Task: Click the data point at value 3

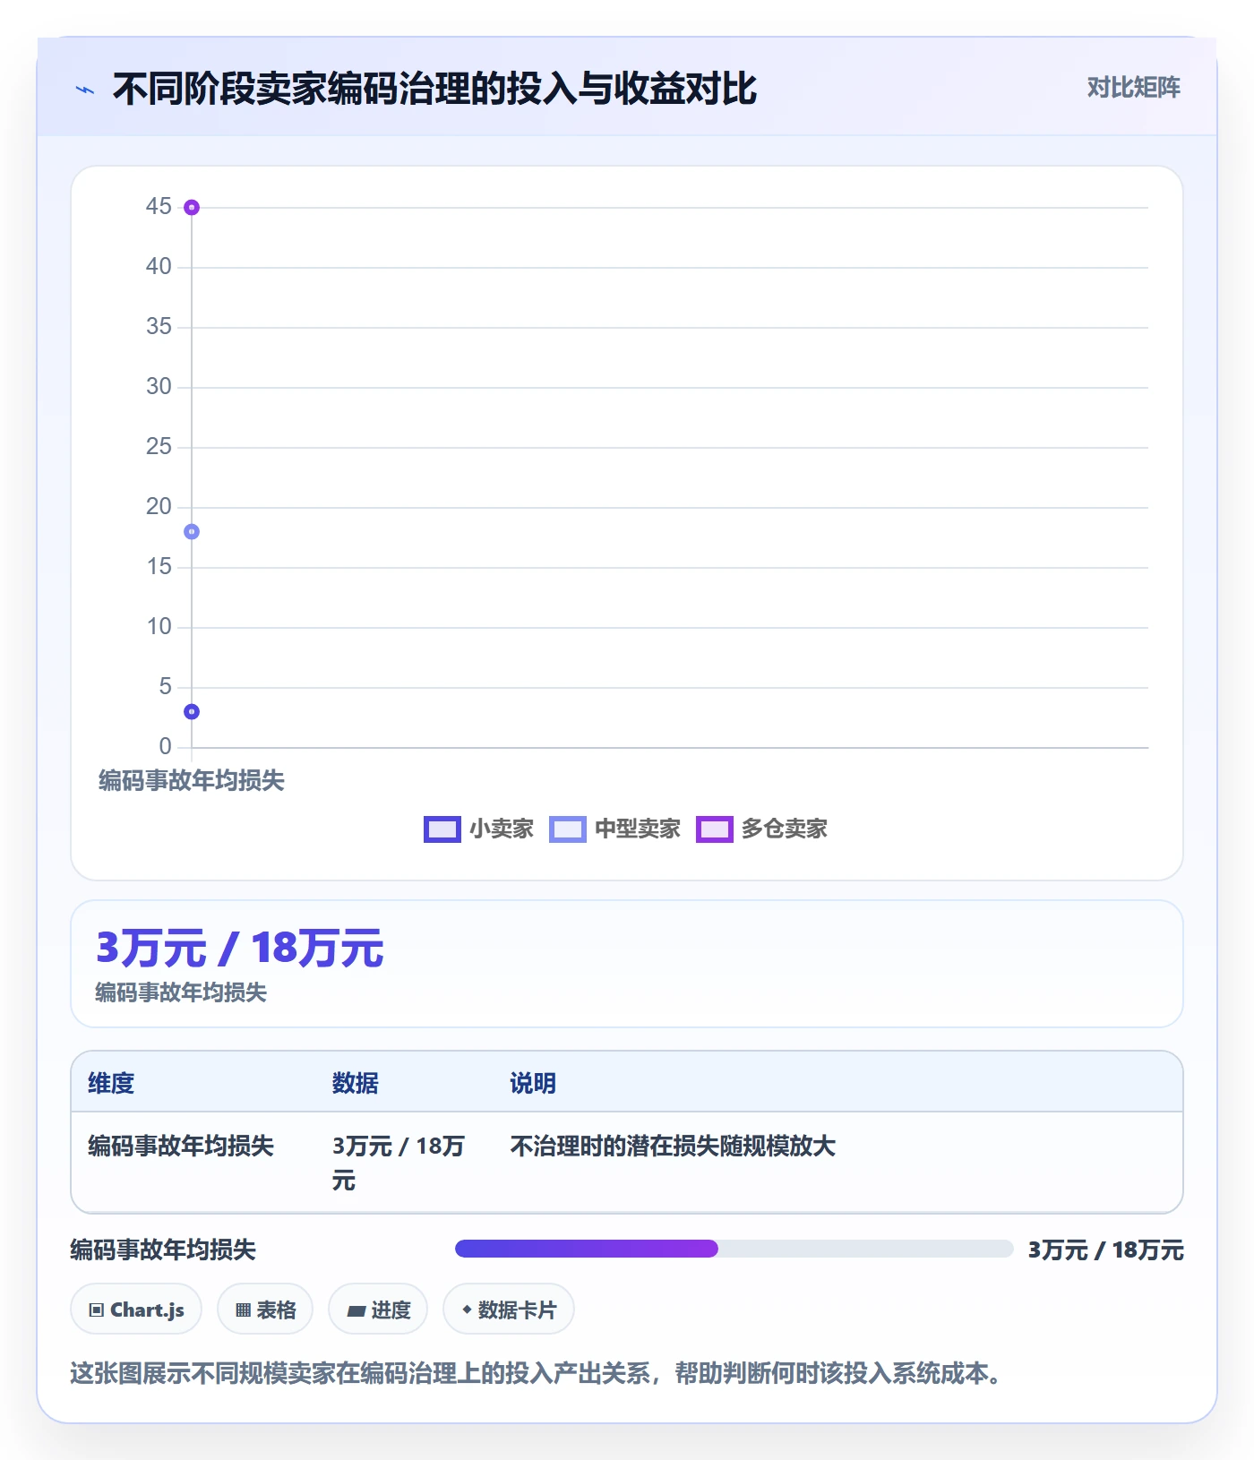Action: click(x=192, y=712)
